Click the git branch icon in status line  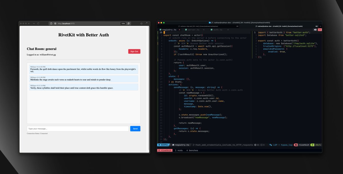click(194, 145)
